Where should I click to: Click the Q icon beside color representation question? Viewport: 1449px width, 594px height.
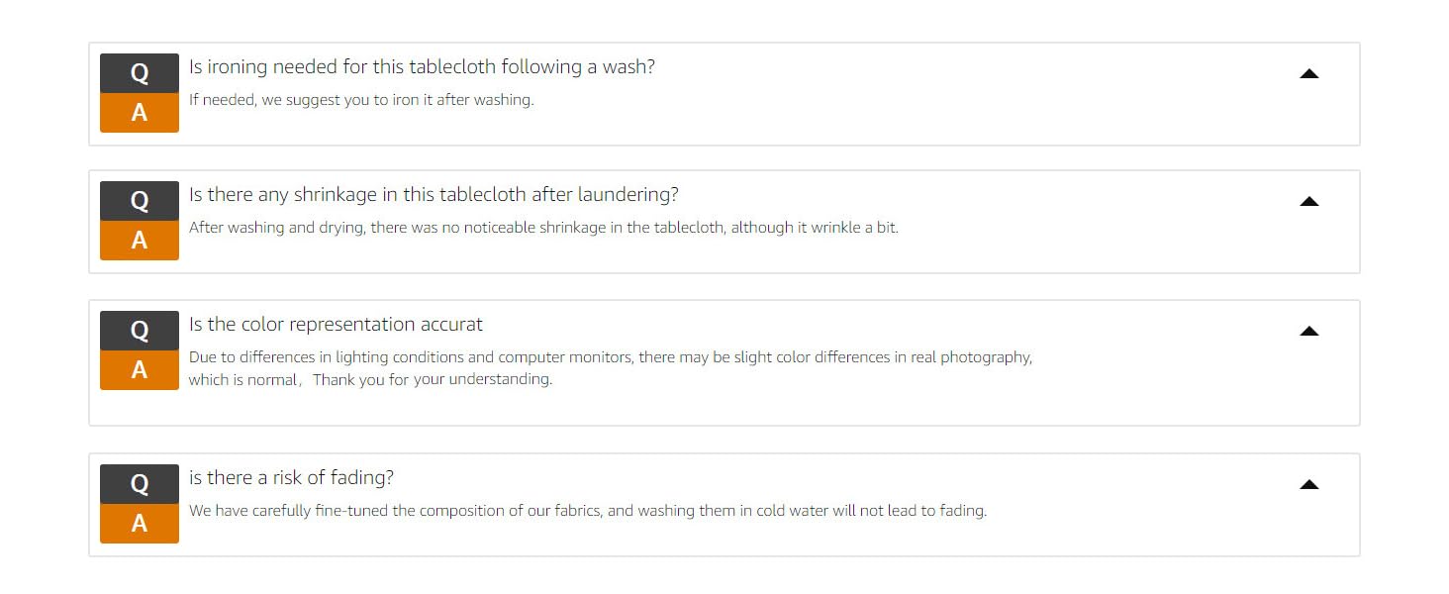[140, 330]
